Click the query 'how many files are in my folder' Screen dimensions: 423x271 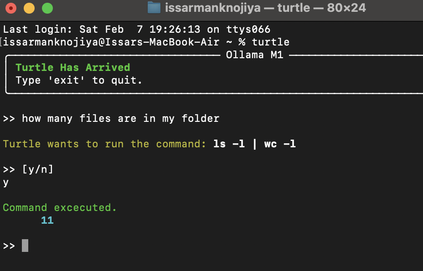(x=120, y=119)
